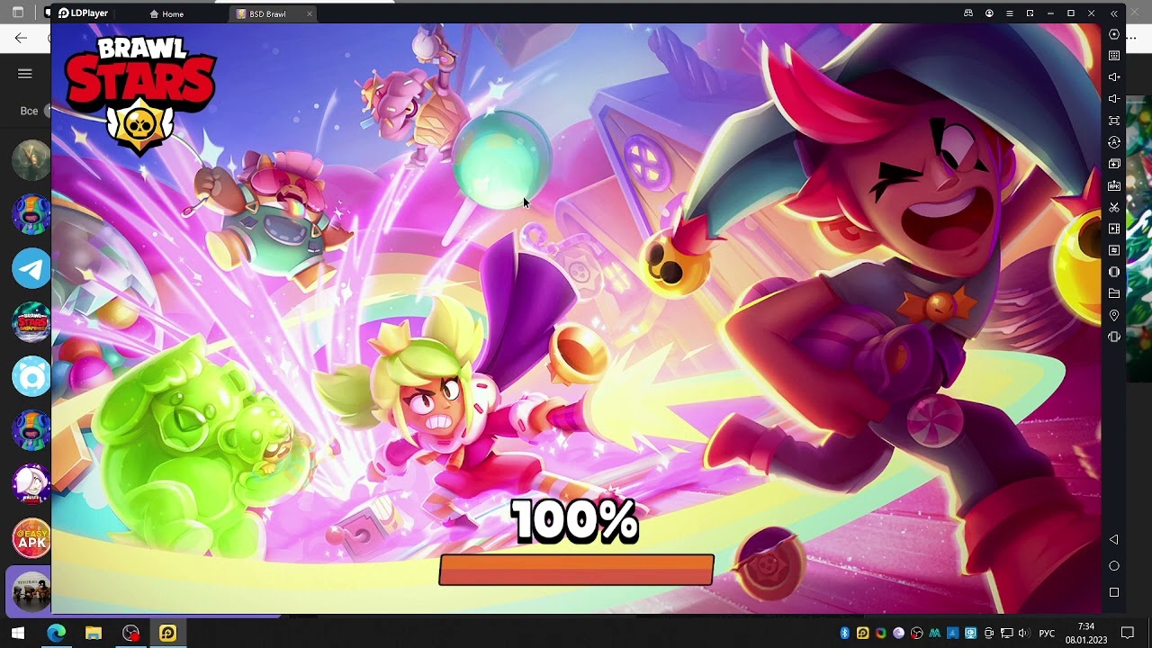Open multi-instance manager icon
The image size is (1152, 648).
[1114, 164]
